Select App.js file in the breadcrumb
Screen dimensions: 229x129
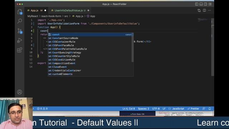click(78, 16)
